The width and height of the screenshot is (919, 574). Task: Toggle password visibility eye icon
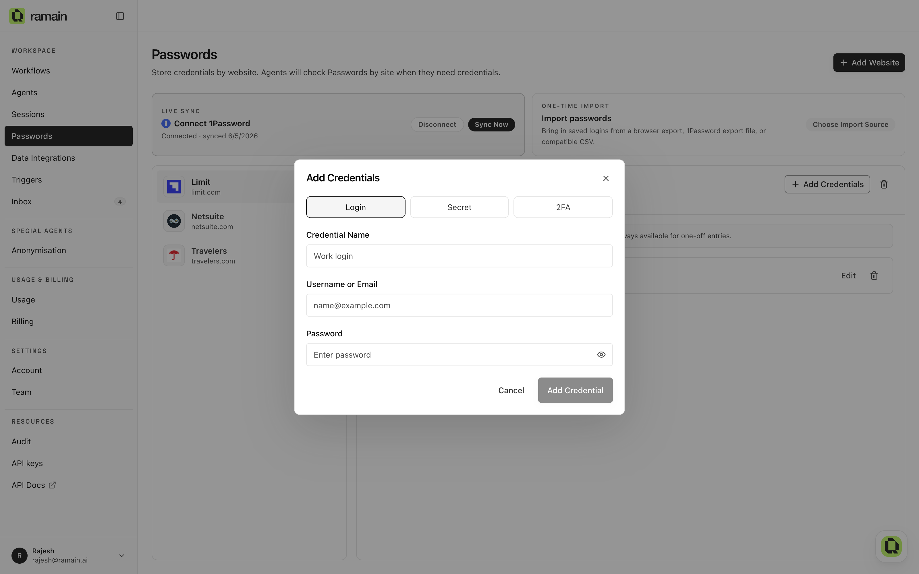point(601,354)
